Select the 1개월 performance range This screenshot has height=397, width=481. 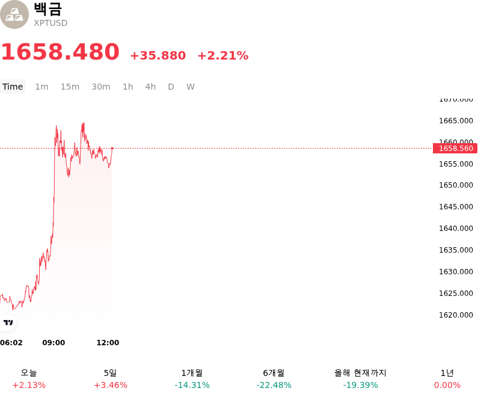(192, 379)
